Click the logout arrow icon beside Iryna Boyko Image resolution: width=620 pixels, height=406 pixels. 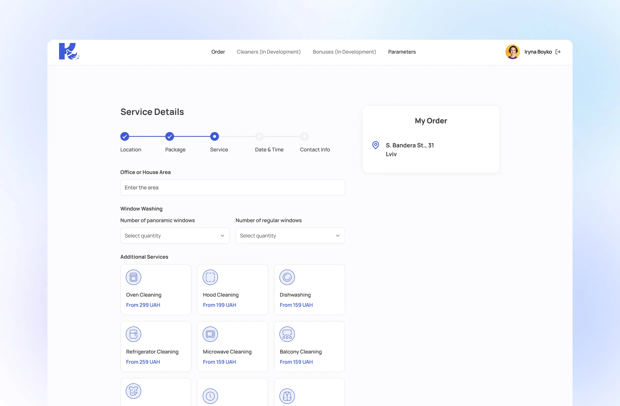tap(558, 52)
